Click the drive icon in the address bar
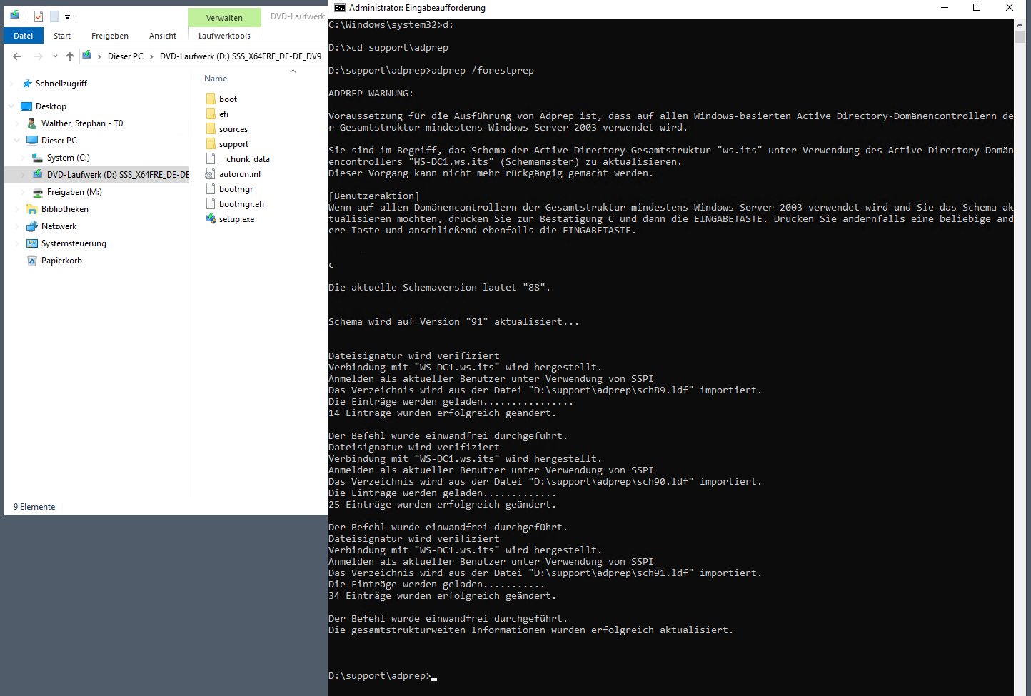 [x=86, y=56]
